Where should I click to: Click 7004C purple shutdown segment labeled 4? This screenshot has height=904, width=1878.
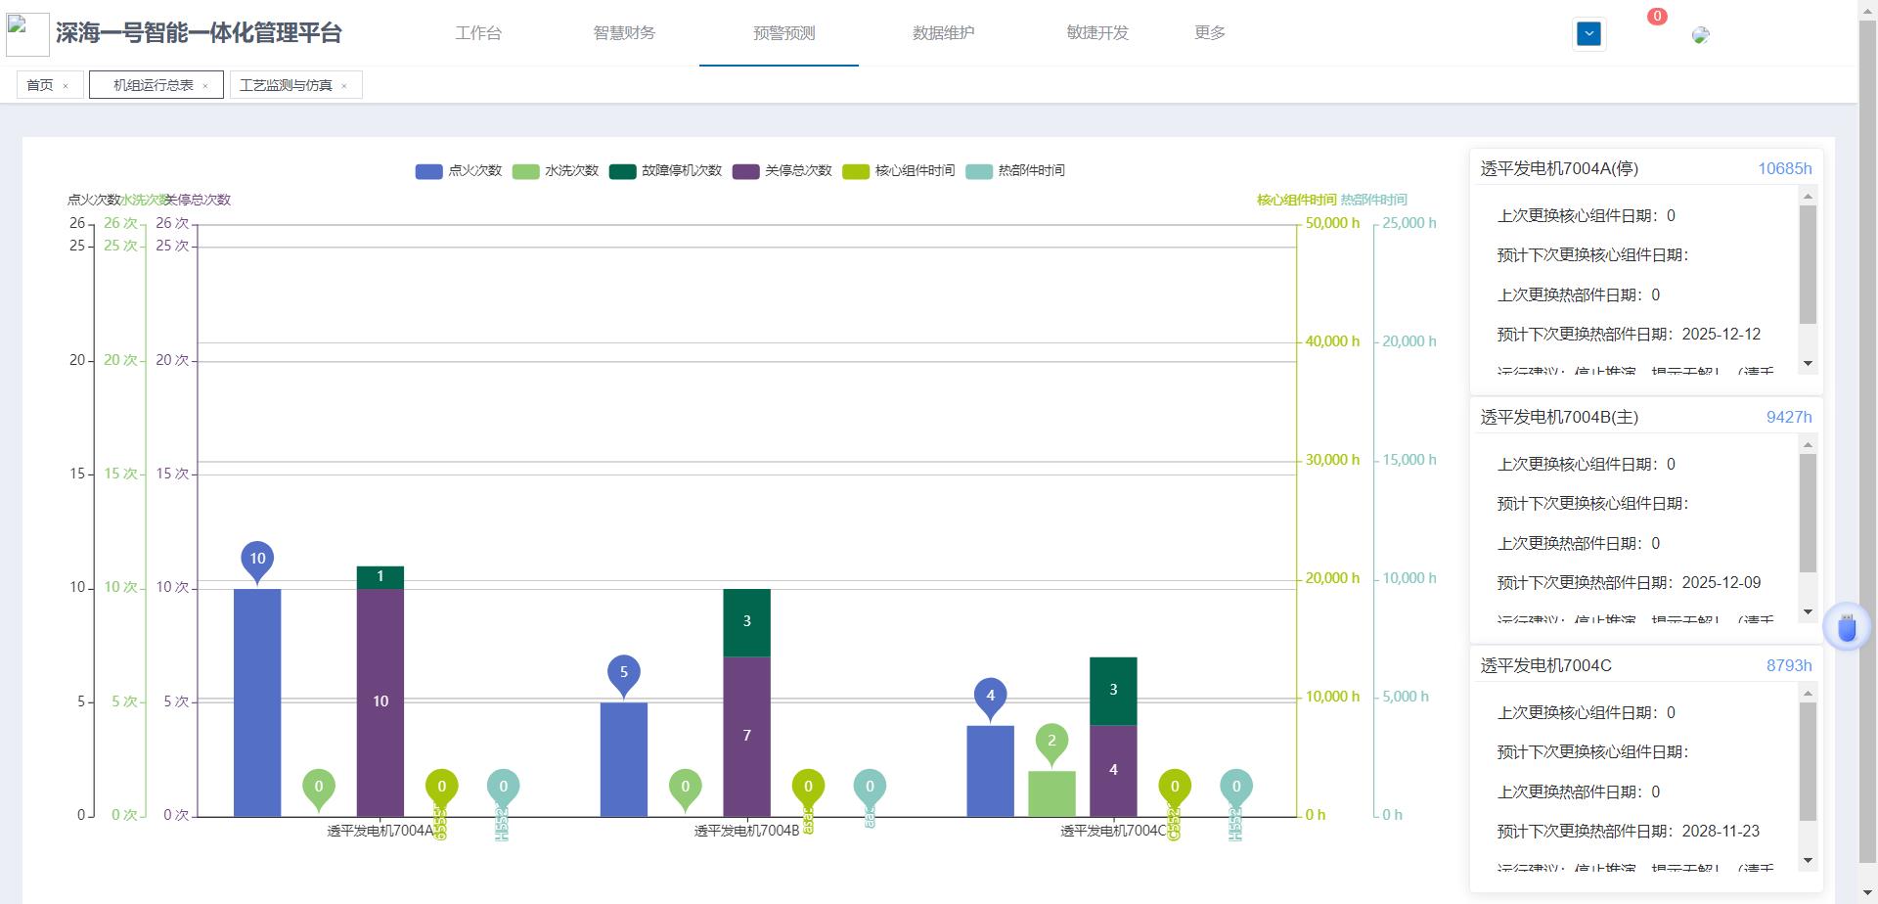click(1113, 771)
